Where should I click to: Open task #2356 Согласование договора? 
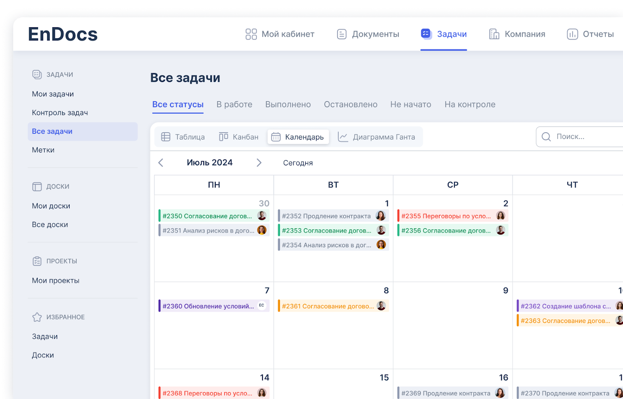[x=452, y=230]
